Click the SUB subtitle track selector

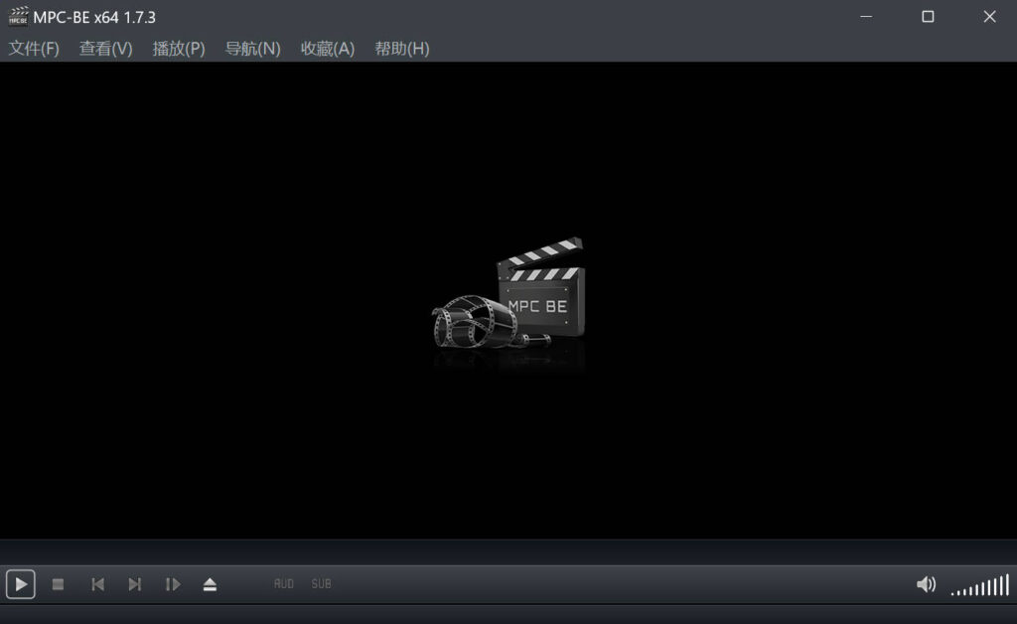coord(321,584)
